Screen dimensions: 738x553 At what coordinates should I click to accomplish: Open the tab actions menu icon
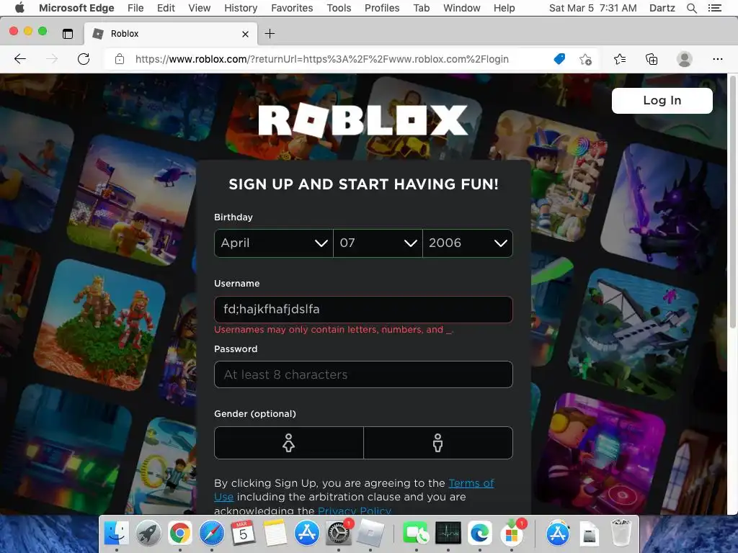click(x=68, y=33)
